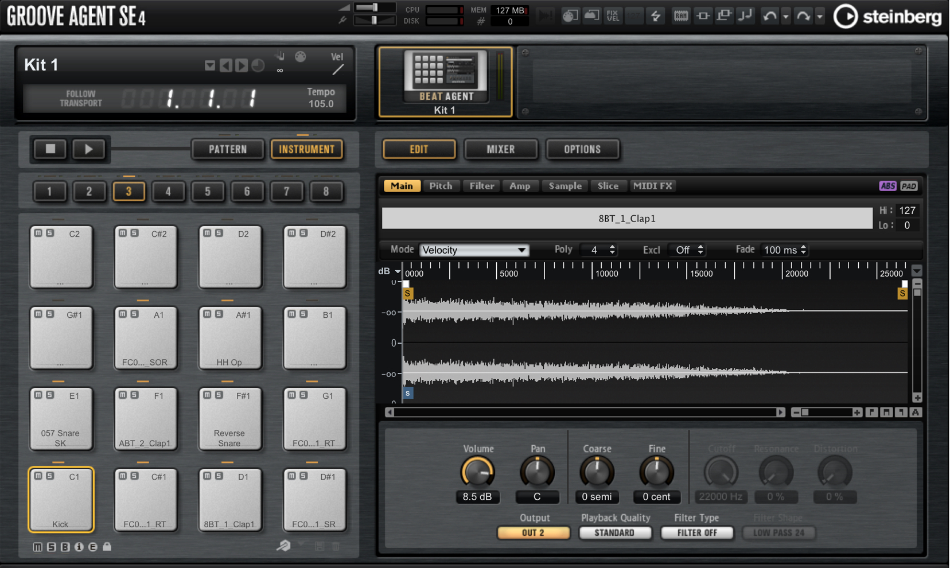The width and height of the screenshot is (950, 568).
Task: Click the orange sample end marker S
Action: click(x=902, y=293)
